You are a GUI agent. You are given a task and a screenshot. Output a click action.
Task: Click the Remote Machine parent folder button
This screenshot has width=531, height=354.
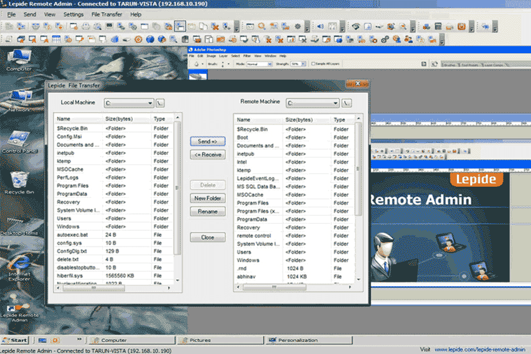pos(347,103)
